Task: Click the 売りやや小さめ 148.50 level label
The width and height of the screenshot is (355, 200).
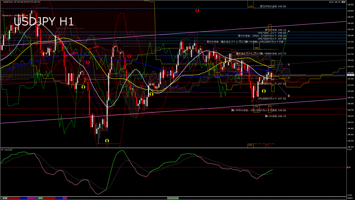Action: point(273,6)
